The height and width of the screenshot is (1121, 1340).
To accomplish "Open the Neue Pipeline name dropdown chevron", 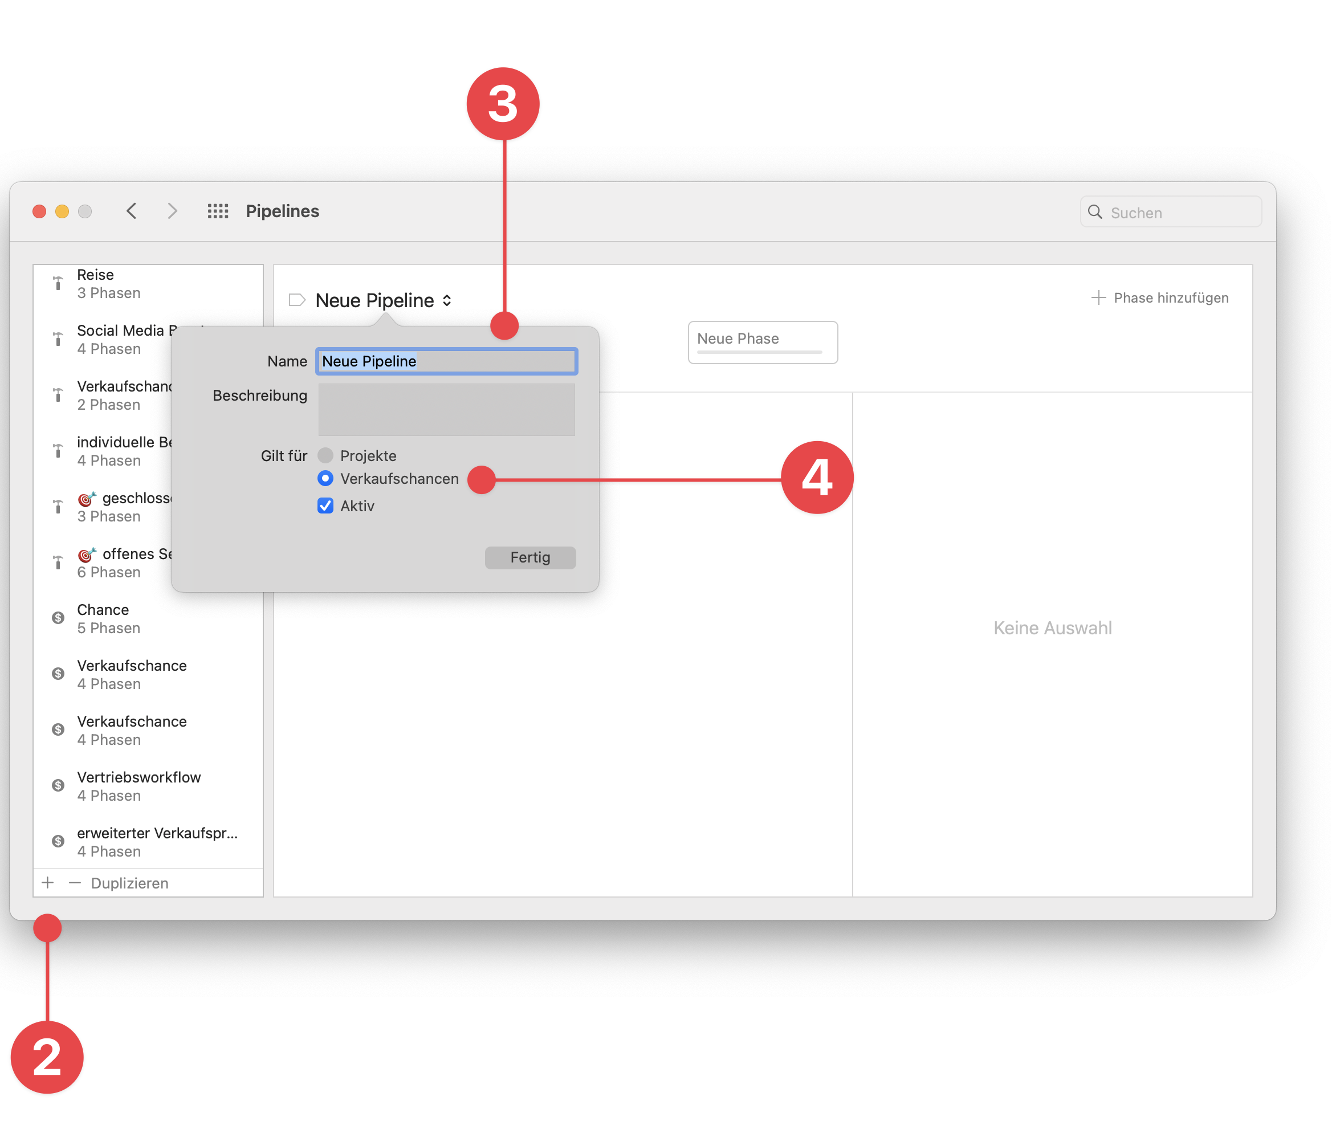I will tap(446, 300).
